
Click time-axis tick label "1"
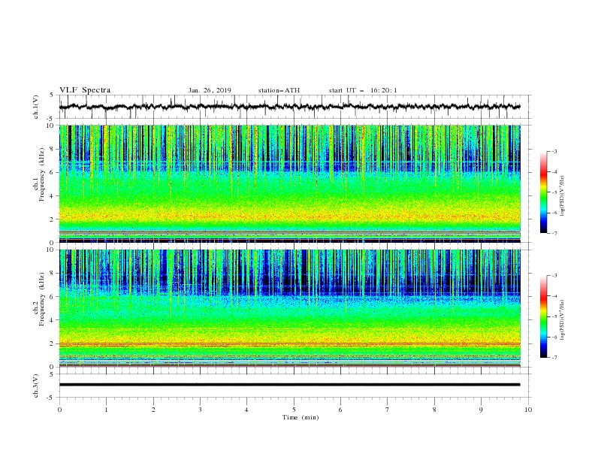pos(106,410)
